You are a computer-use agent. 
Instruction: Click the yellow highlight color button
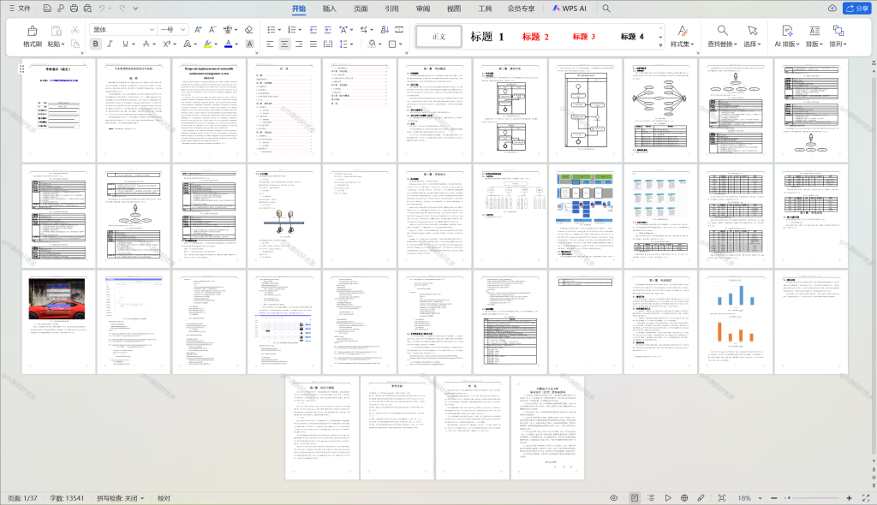(207, 44)
